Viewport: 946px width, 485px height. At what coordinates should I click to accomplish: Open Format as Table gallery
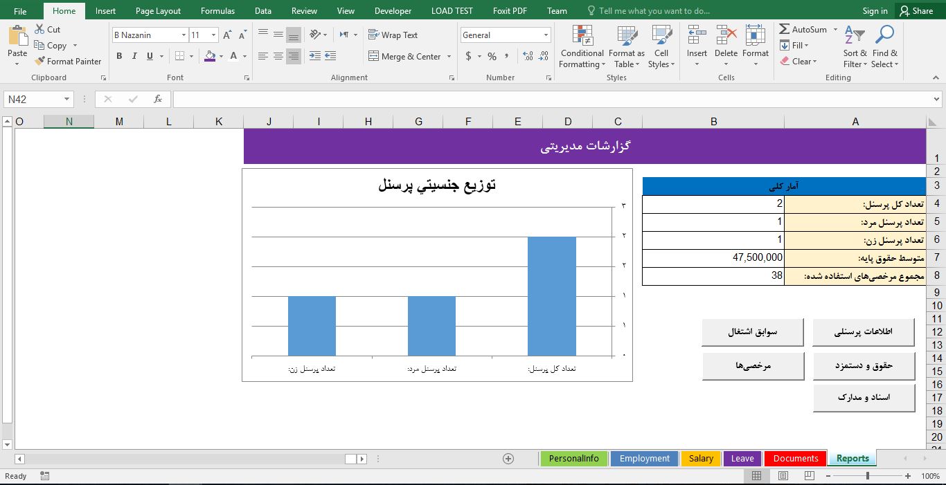pyautogui.click(x=625, y=46)
